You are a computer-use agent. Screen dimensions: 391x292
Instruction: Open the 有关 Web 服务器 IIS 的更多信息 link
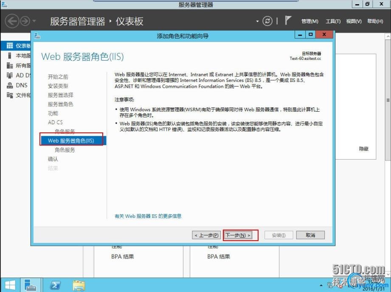click(x=148, y=216)
